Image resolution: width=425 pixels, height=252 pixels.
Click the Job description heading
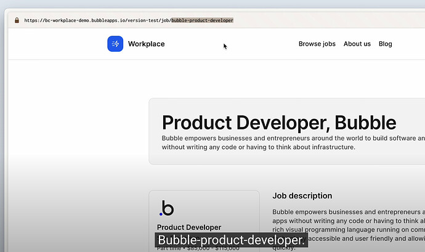(302, 196)
